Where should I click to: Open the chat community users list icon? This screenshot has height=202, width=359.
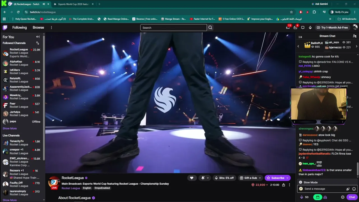coord(355,36)
